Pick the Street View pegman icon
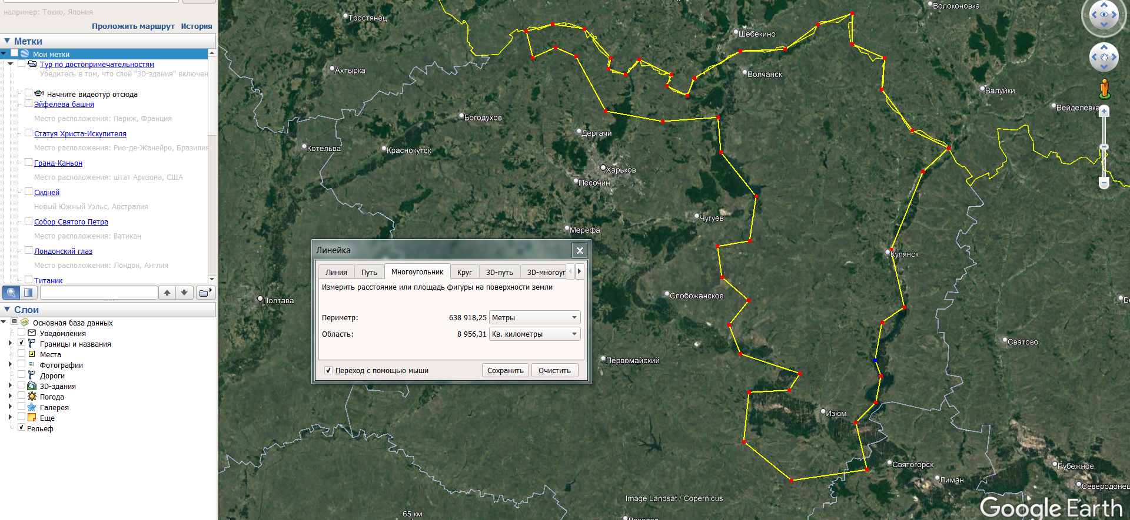The height and width of the screenshot is (520, 1130). [x=1104, y=89]
